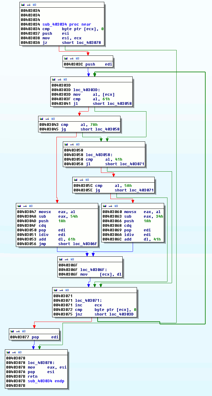Click the group icon on the 'pop edi' block
Viewport: 212px width, 396px height.
tap(24, 331)
